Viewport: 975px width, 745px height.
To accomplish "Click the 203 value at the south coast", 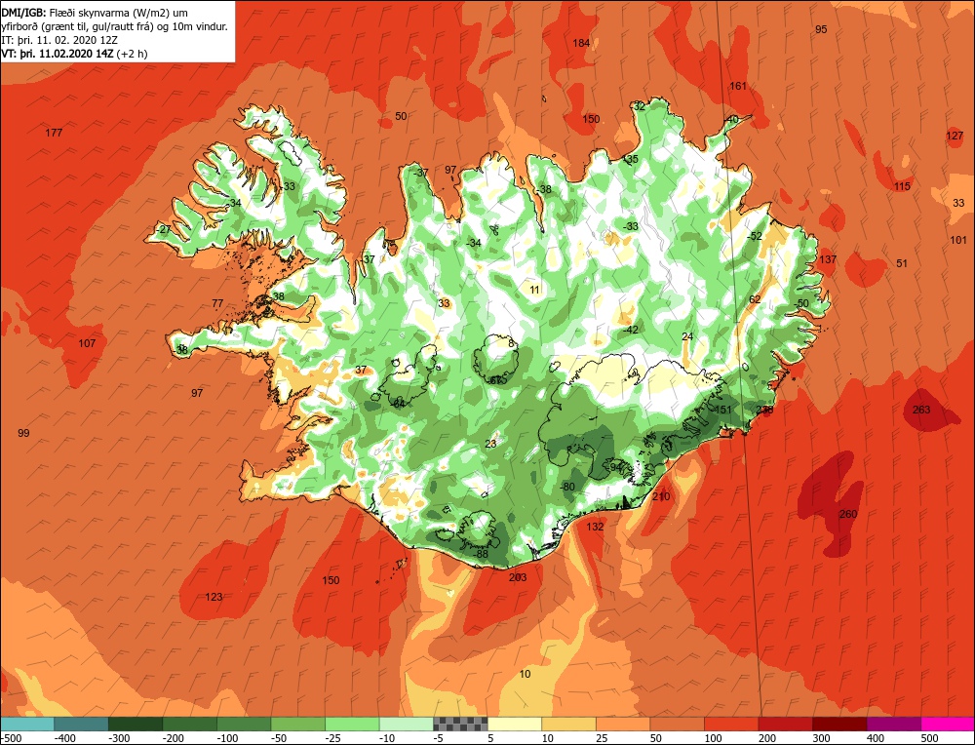I will pyautogui.click(x=518, y=577).
